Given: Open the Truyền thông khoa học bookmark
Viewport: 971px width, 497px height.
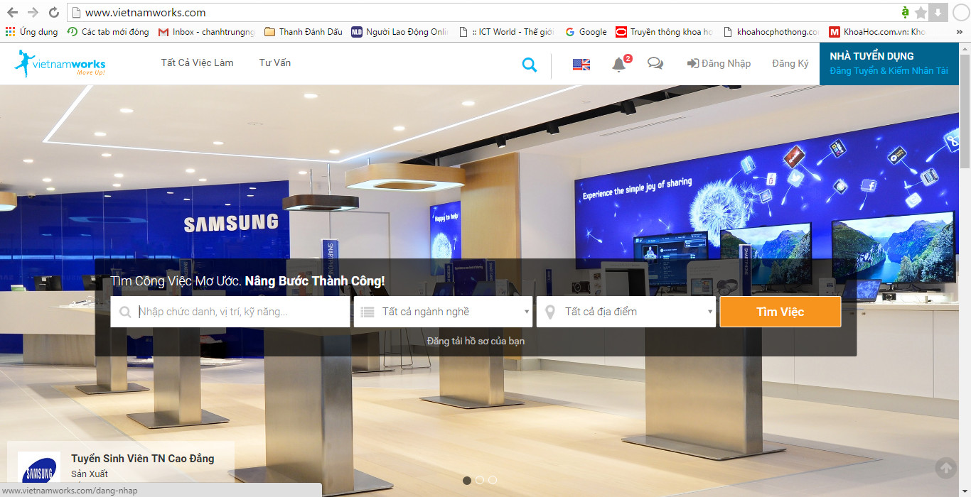Looking at the screenshot, I should point(664,32).
